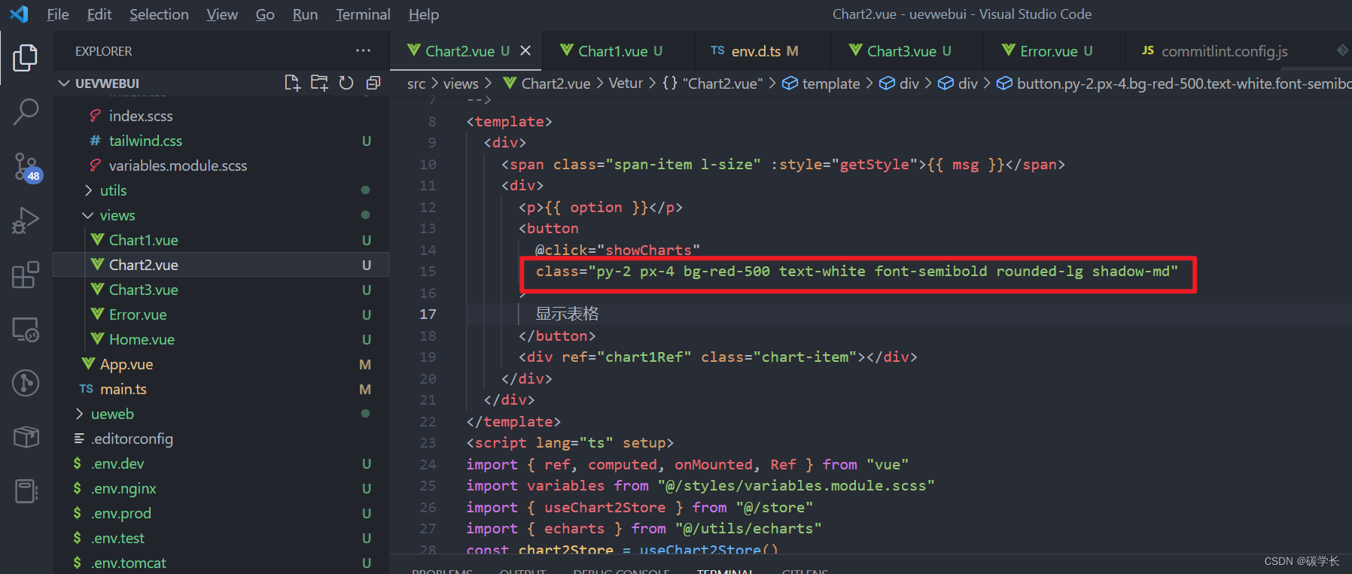This screenshot has width=1352, height=574.
Task: Click the views breadcrumb segment
Action: [x=461, y=84]
